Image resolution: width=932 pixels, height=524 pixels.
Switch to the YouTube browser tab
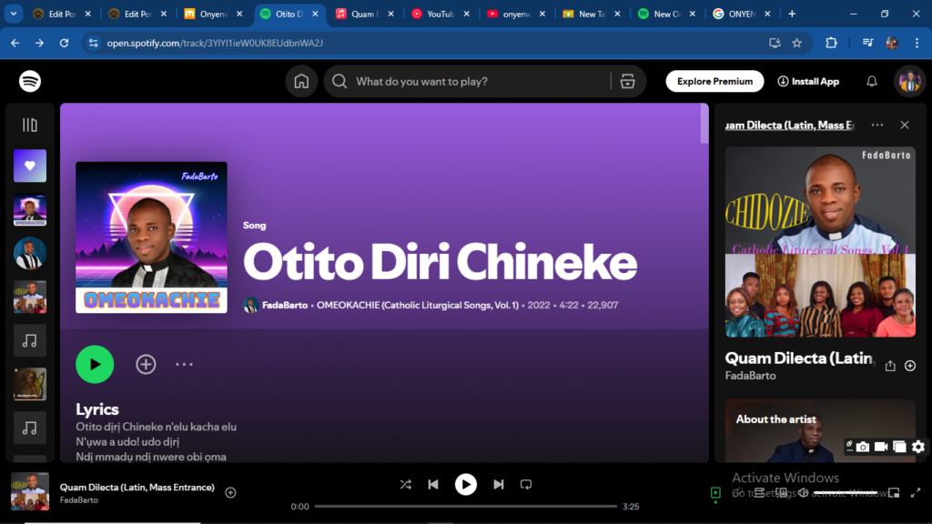click(440, 14)
